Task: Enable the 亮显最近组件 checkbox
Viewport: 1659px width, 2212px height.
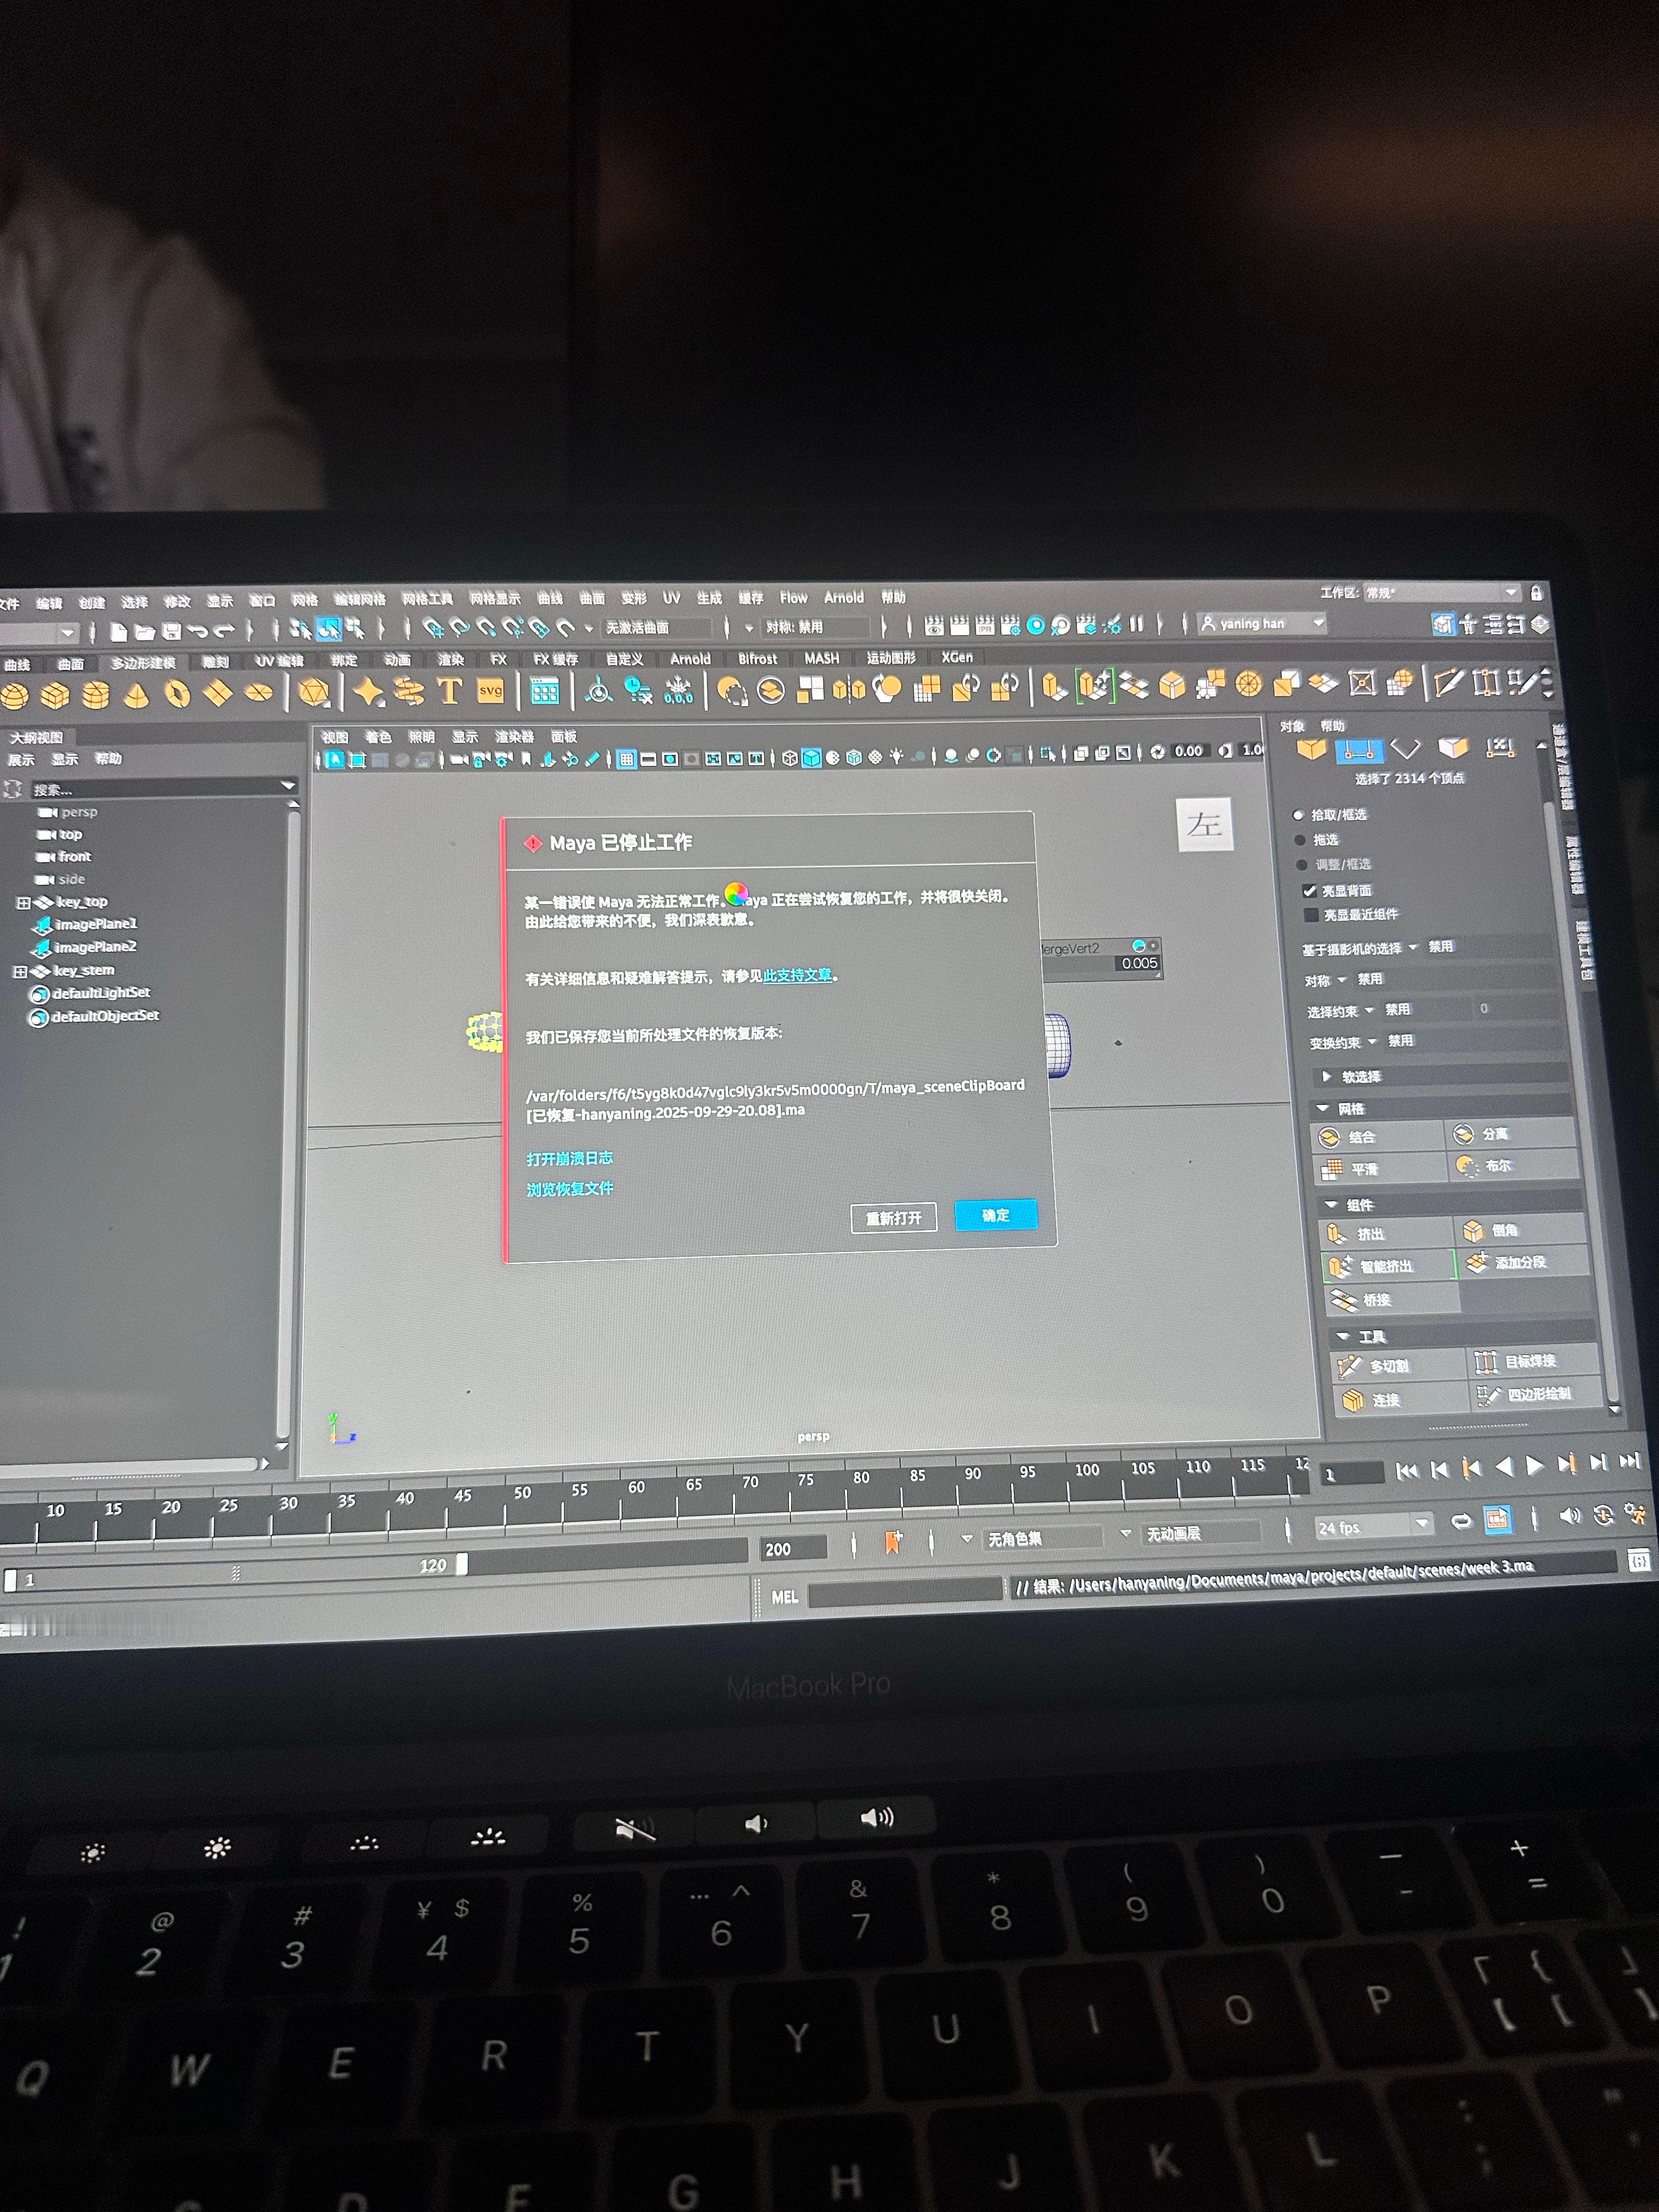Action: coord(1311,915)
